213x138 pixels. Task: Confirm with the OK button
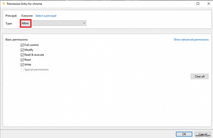click(184, 134)
